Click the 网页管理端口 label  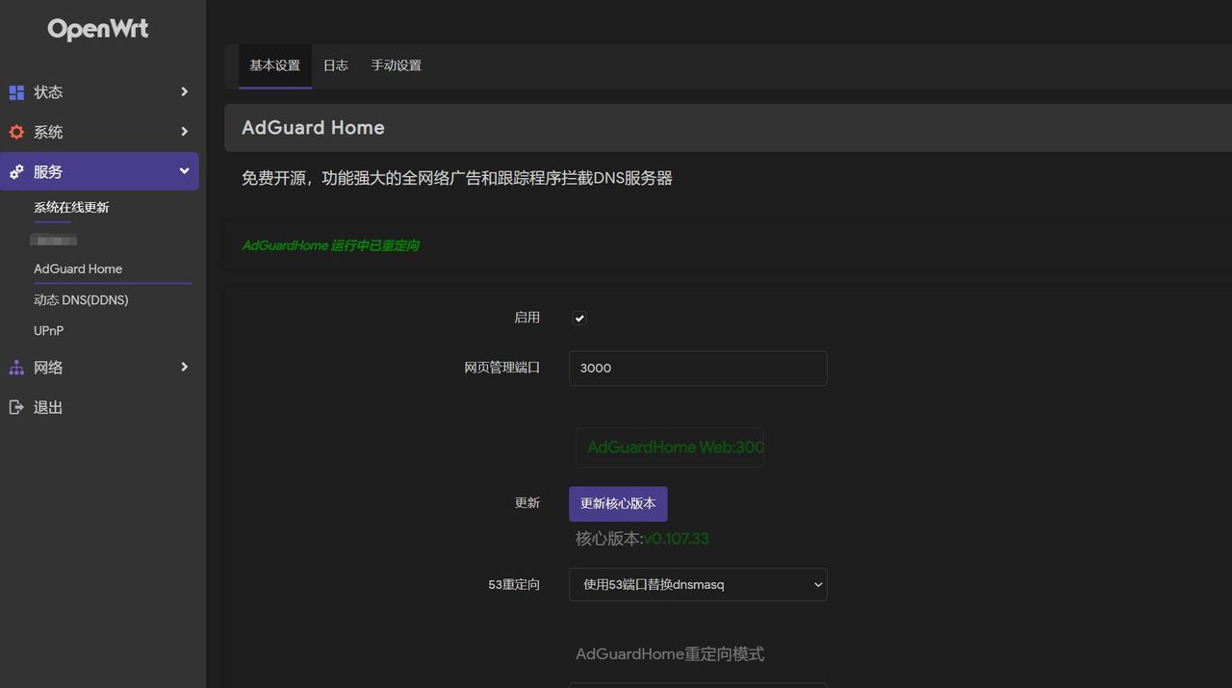[x=502, y=368]
